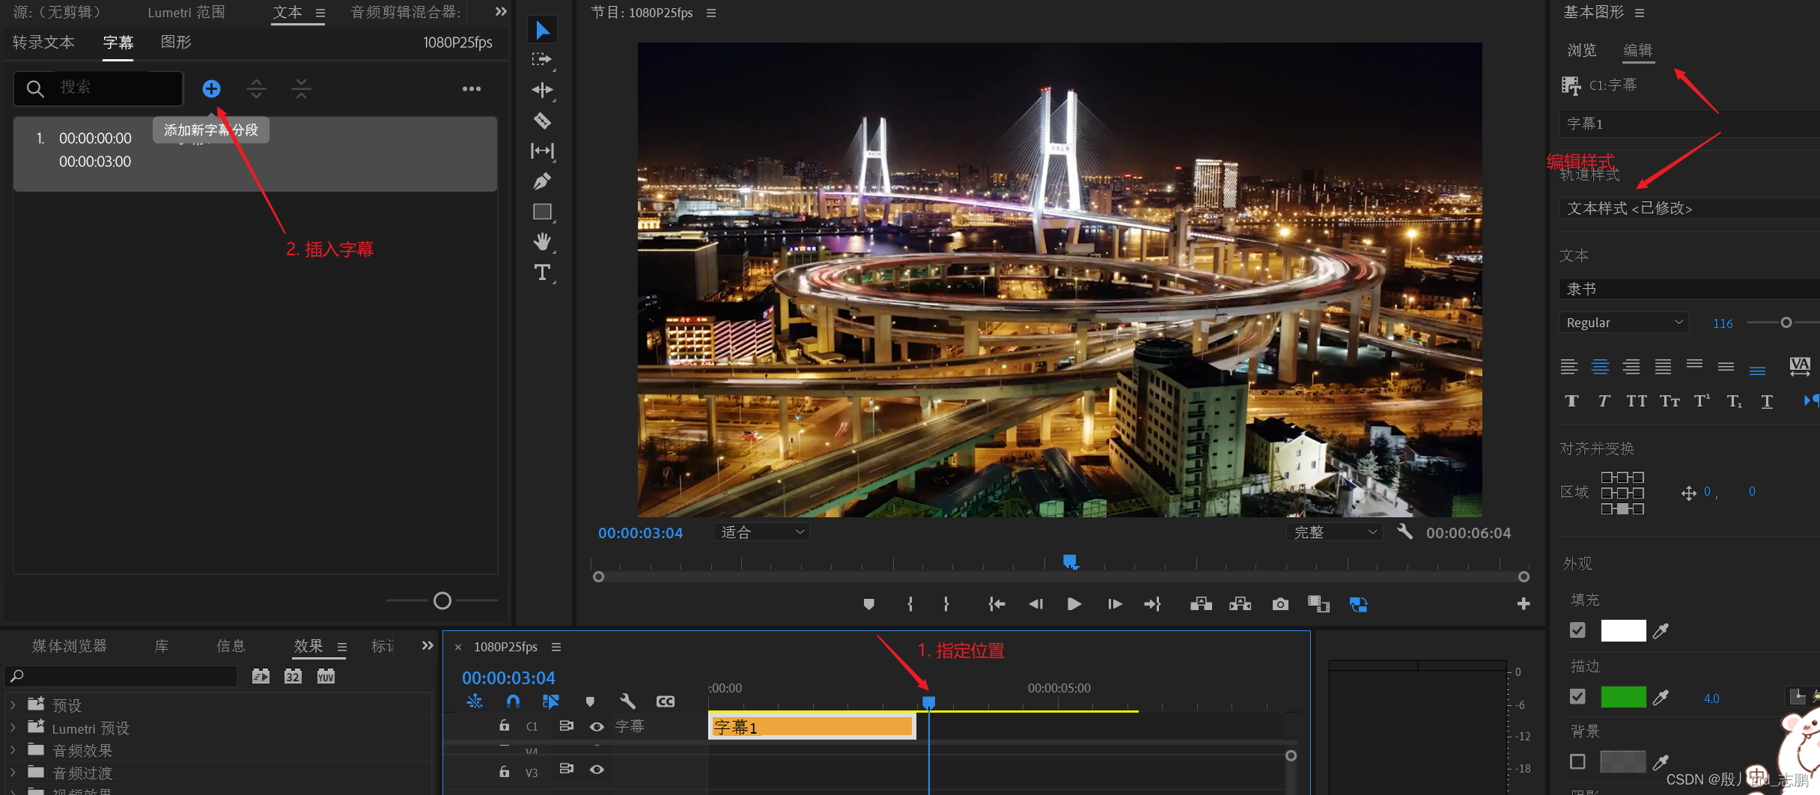Uncheck the fill checkbox
Screen dimensions: 1820x795
pyautogui.click(x=1577, y=630)
